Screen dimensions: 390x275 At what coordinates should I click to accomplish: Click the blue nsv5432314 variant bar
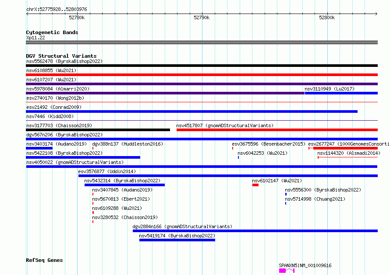coord(124,185)
